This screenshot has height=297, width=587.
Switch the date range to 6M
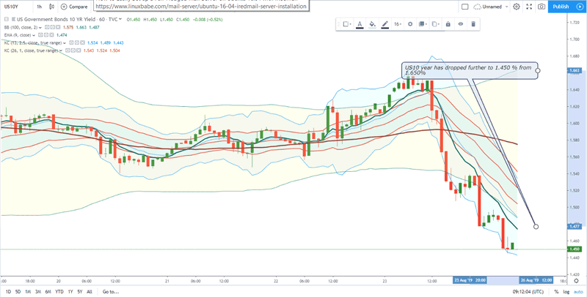coord(48,291)
